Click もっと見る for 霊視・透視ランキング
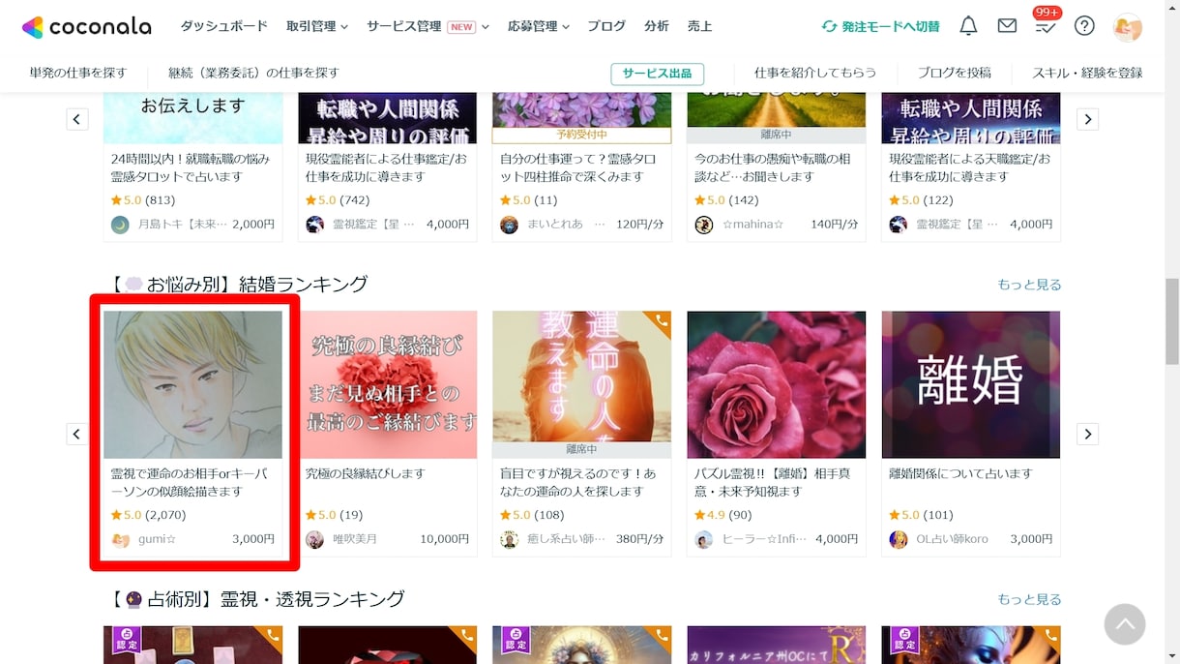The image size is (1180, 664). (1029, 599)
